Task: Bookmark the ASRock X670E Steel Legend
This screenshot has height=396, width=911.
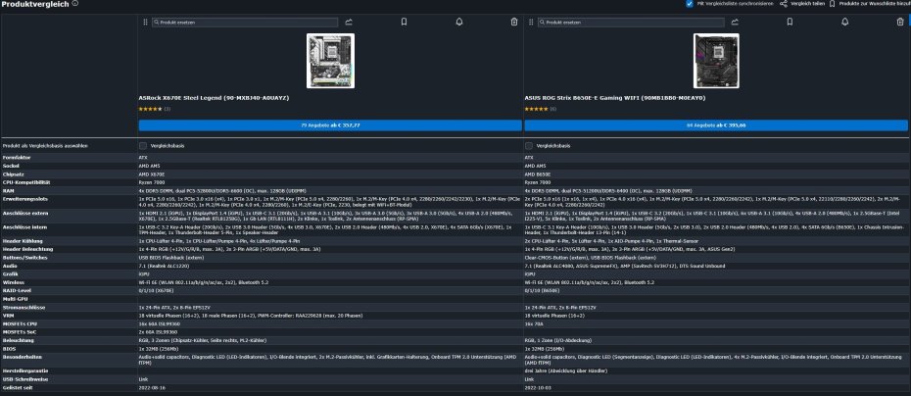Action: [x=404, y=23]
